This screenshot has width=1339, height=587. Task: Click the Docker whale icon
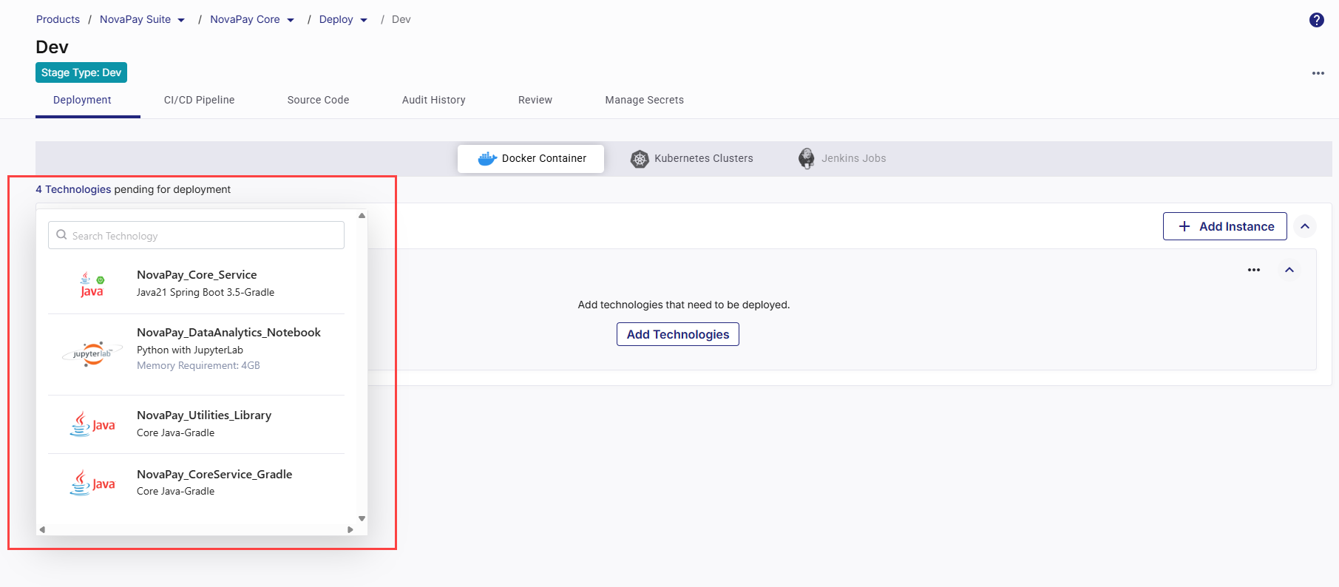pyautogui.click(x=487, y=158)
